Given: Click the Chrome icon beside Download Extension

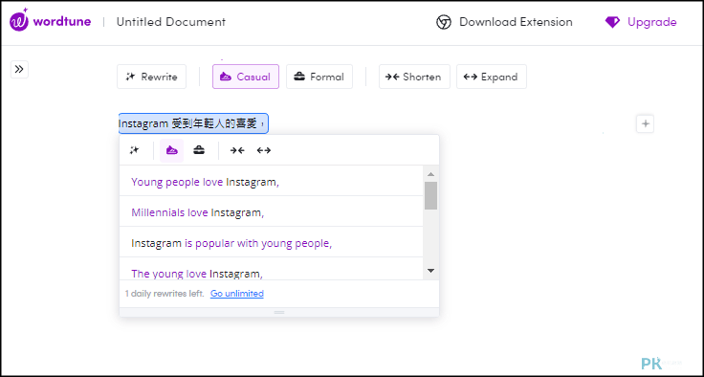Looking at the screenshot, I should pos(444,22).
